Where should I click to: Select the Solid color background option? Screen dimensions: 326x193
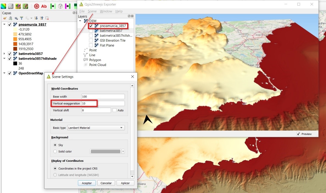55,151
